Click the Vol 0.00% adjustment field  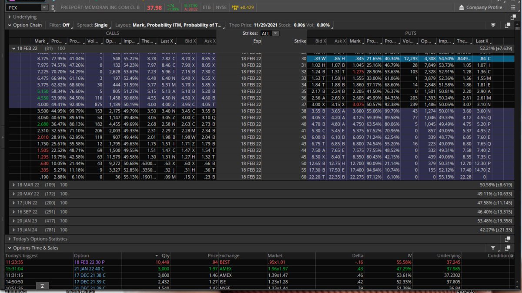pos(323,25)
